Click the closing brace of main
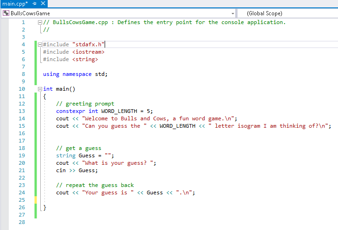The height and width of the screenshot is (230, 338). pyautogui.click(x=44, y=208)
